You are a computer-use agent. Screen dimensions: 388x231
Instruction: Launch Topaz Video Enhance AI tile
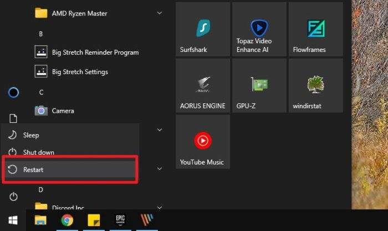(259, 29)
